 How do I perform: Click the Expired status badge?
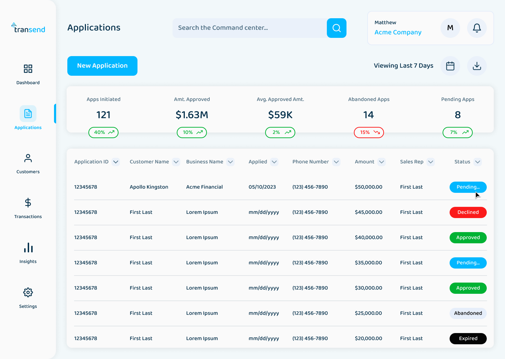pos(468,339)
